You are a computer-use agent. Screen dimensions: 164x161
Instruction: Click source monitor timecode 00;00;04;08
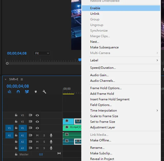17,53
